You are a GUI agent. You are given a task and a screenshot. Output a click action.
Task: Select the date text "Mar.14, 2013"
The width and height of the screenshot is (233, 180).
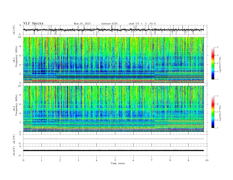82,24
